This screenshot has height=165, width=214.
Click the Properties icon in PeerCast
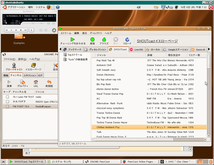point(22,82)
